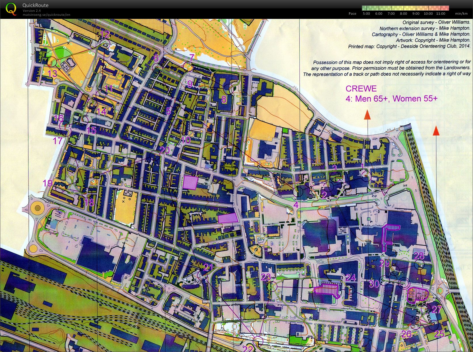The image size is (473, 352).
Task: Select the 8:00 pace value
Action: (404, 14)
